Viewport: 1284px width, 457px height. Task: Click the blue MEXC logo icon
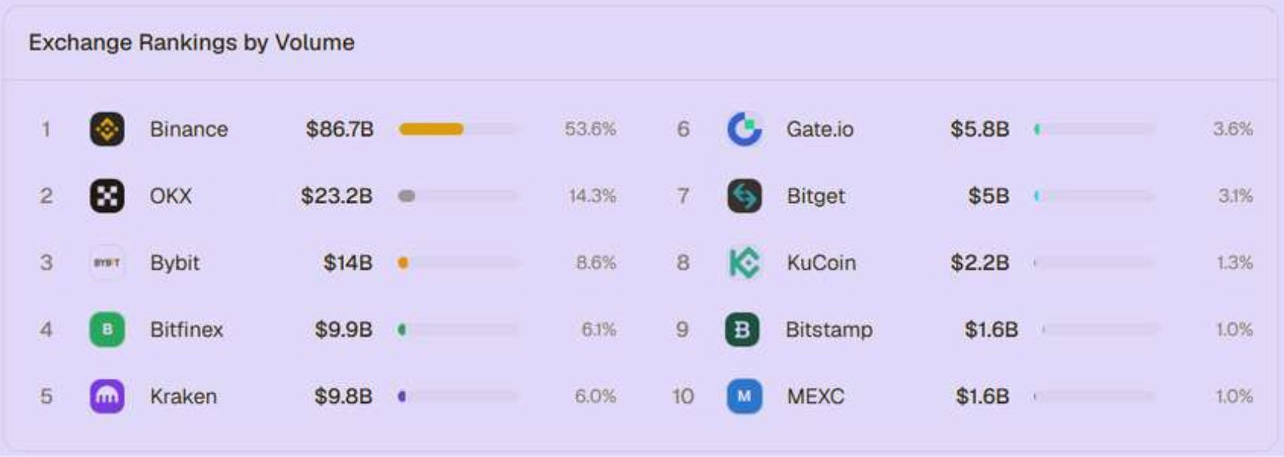point(744,396)
